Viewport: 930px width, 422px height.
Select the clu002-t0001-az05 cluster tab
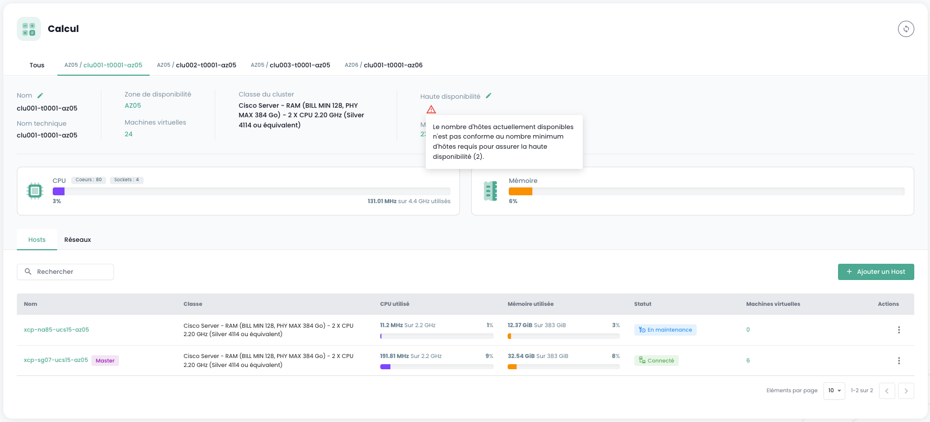pyautogui.click(x=196, y=65)
